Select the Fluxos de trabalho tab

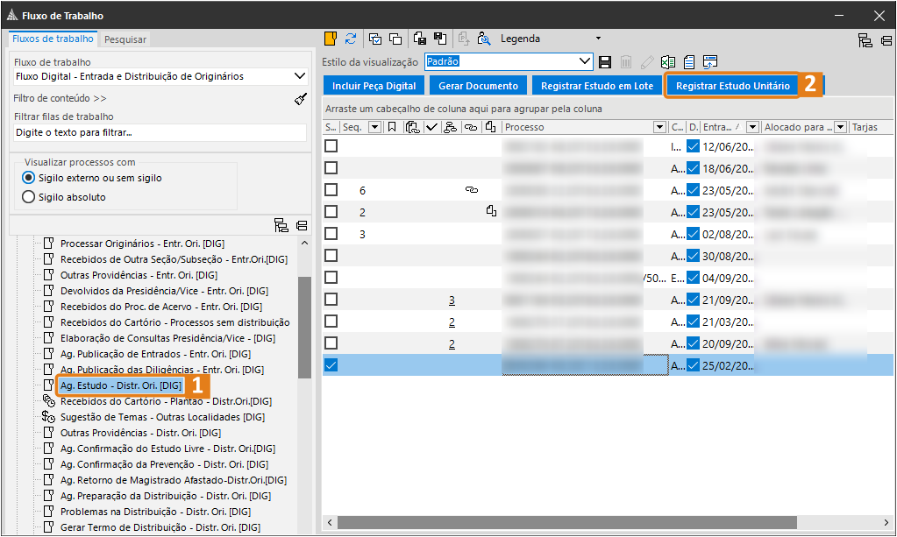click(53, 39)
